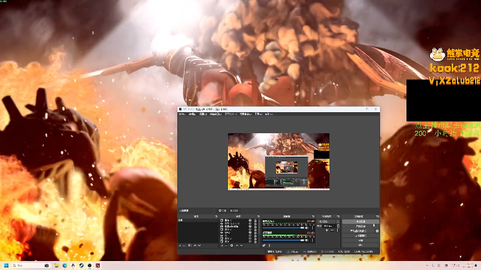Float the Scene Transitions dock via header icon
This screenshot has width=481, height=270.
coord(338,217)
